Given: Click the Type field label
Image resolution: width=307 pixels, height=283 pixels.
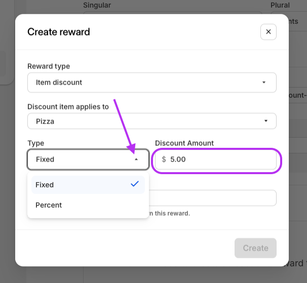Looking at the screenshot, I should pyautogui.click(x=36, y=143).
